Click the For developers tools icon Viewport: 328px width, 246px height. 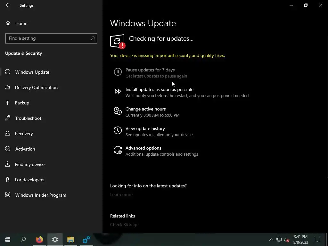[8, 179]
